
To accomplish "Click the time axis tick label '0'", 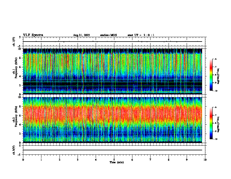I will tap(23, 160).
